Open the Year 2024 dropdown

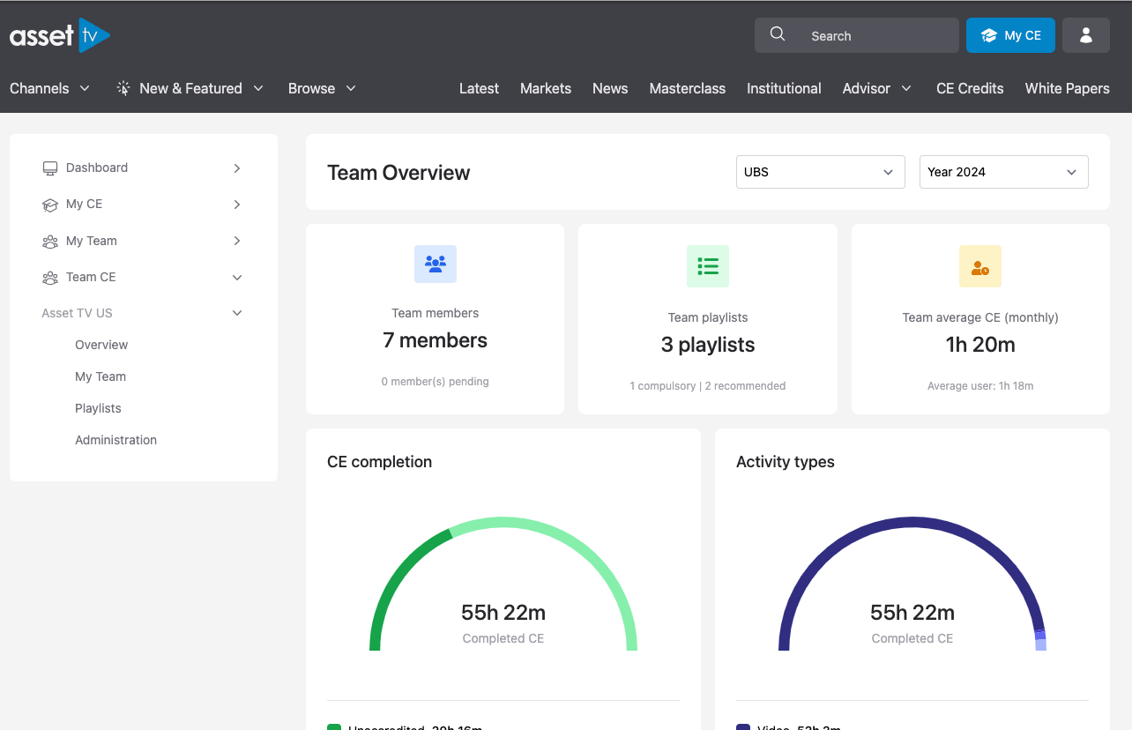click(1003, 172)
